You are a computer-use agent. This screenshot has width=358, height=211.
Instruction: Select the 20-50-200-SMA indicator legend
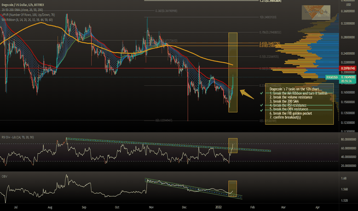(22, 10)
